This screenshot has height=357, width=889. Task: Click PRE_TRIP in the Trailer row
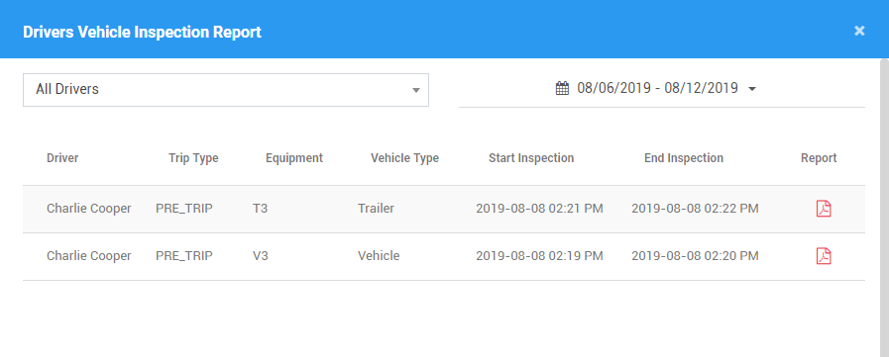point(184,209)
